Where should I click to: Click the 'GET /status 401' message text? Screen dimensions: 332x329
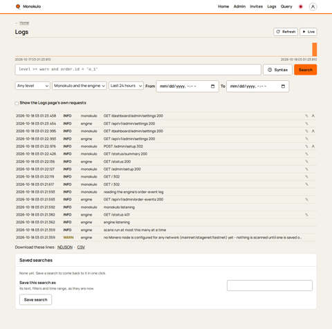pos(117,215)
